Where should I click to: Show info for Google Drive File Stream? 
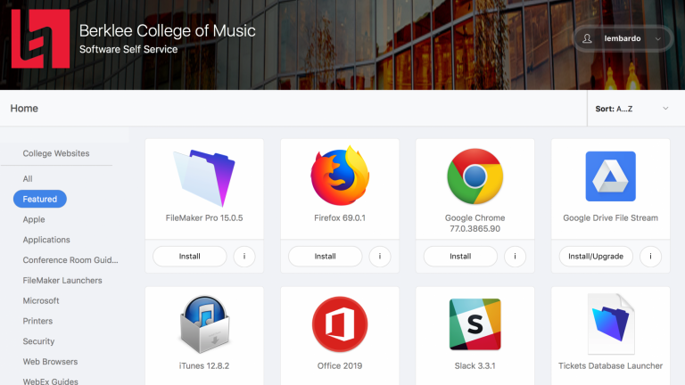650,257
